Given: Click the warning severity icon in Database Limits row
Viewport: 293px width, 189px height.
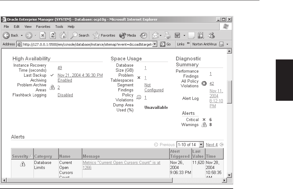Looking at the screenshot, I should tap(23, 164).
